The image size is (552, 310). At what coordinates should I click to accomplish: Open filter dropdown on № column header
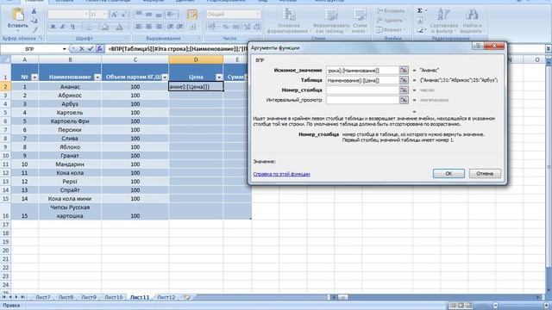click(x=34, y=77)
